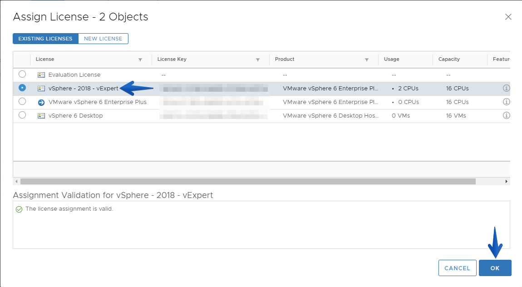
Task: Close the Assign License dialog
Action: point(508,17)
